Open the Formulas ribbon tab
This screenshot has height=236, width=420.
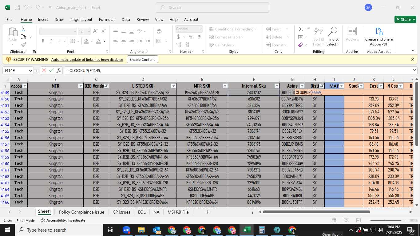(107, 19)
